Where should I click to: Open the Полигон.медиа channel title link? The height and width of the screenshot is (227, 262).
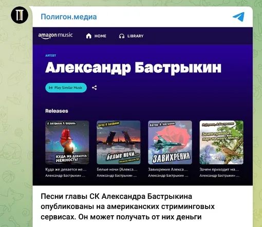point(69,17)
